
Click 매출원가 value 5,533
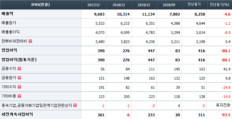coord(100,23)
